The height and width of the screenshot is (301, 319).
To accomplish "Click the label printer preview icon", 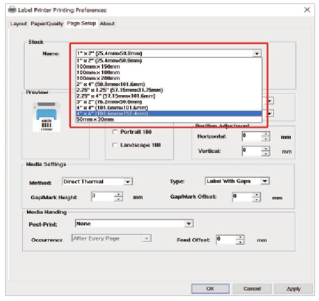I will (46, 117).
